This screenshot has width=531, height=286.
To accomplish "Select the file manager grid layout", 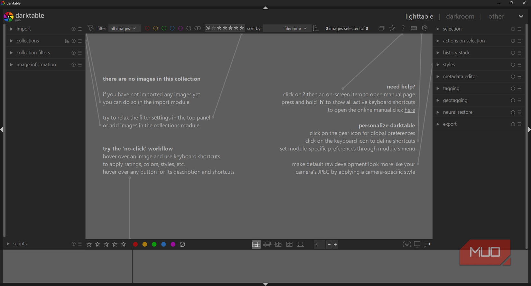I will coord(256,244).
